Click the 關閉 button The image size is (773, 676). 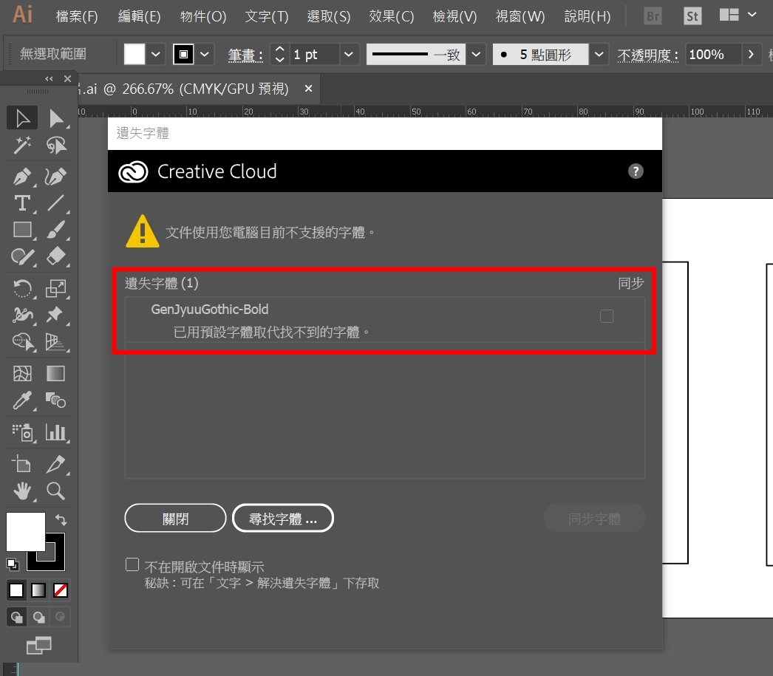[x=175, y=519]
